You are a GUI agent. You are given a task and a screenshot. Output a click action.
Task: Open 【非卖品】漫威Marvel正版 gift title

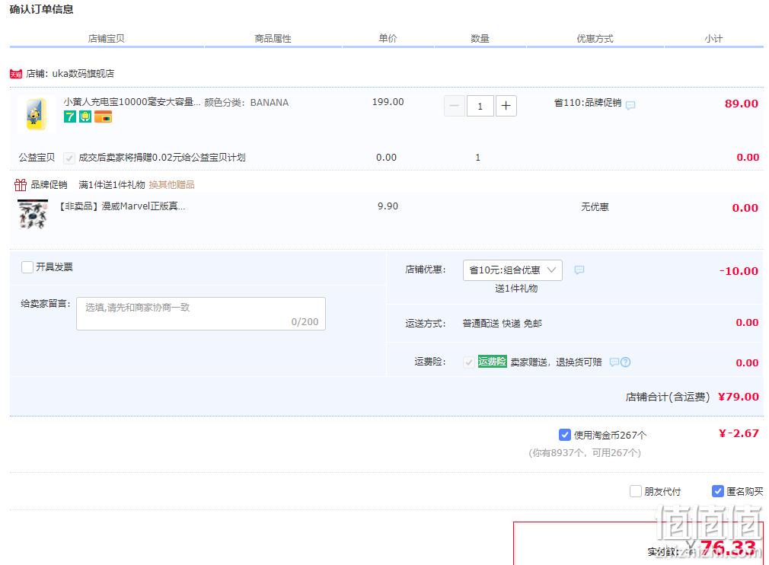[x=122, y=206]
